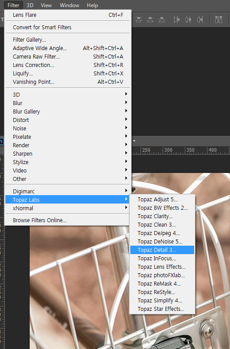This screenshot has height=349, width=230.
Task: Open the 3D menu in the menu bar
Action: 30,5
